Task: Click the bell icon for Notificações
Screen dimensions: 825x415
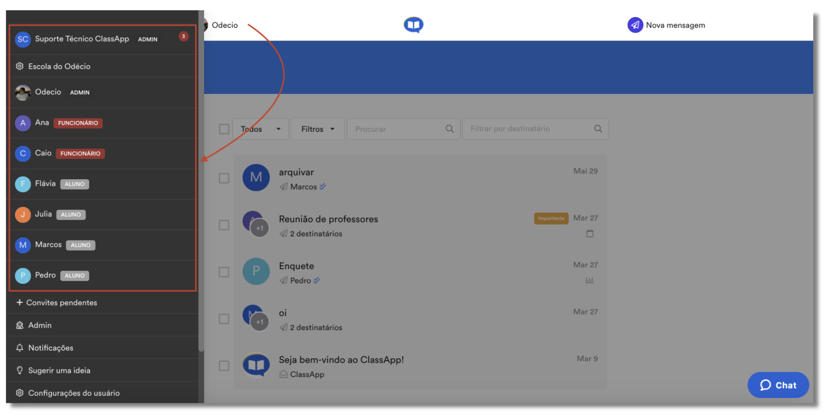Action: (x=20, y=348)
